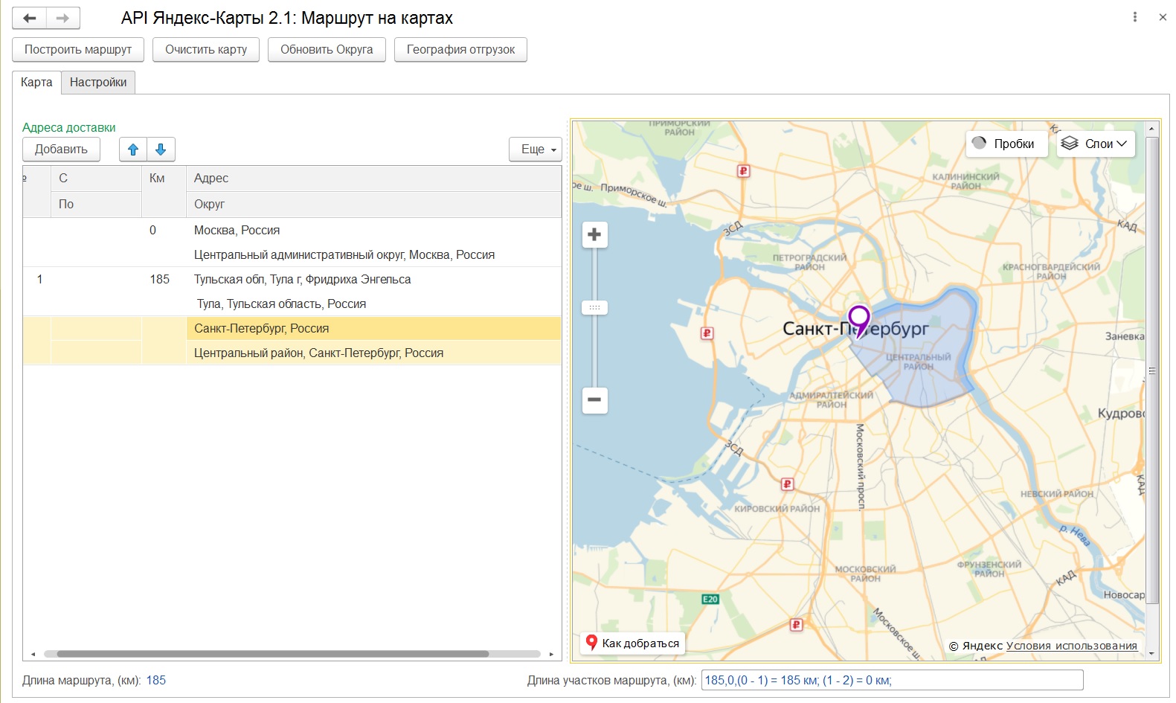Click the Км column header
The width and height of the screenshot is (1176, 703).
pos(164,191)
